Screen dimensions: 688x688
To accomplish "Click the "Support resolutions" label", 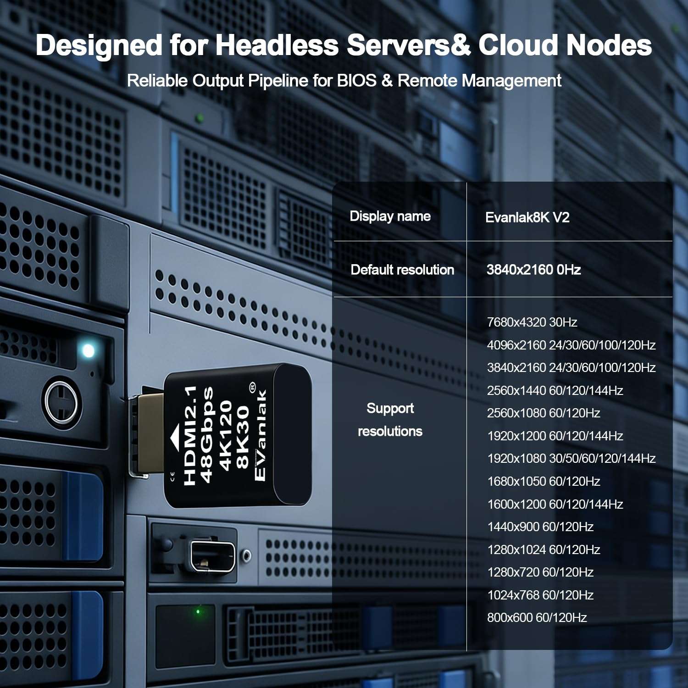I will click(390, 419).
